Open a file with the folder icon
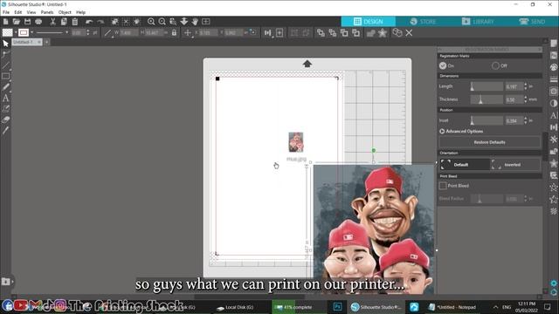The height and width of the screenshot is (314, 559). tap(17, 22)
